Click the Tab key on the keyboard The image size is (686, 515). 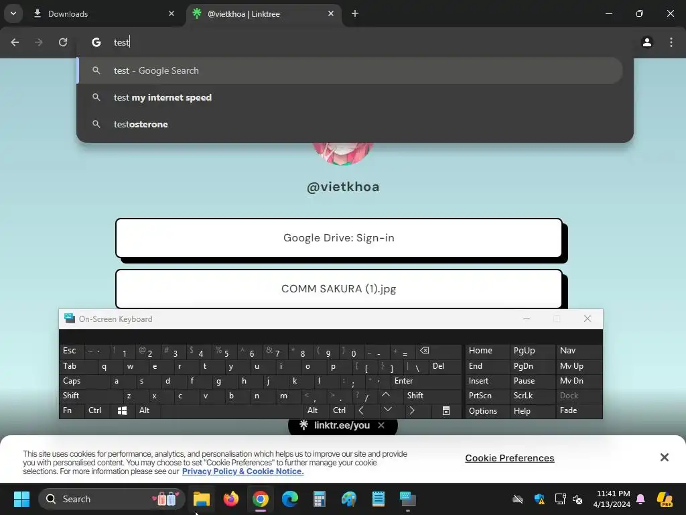tap(78, 367)
